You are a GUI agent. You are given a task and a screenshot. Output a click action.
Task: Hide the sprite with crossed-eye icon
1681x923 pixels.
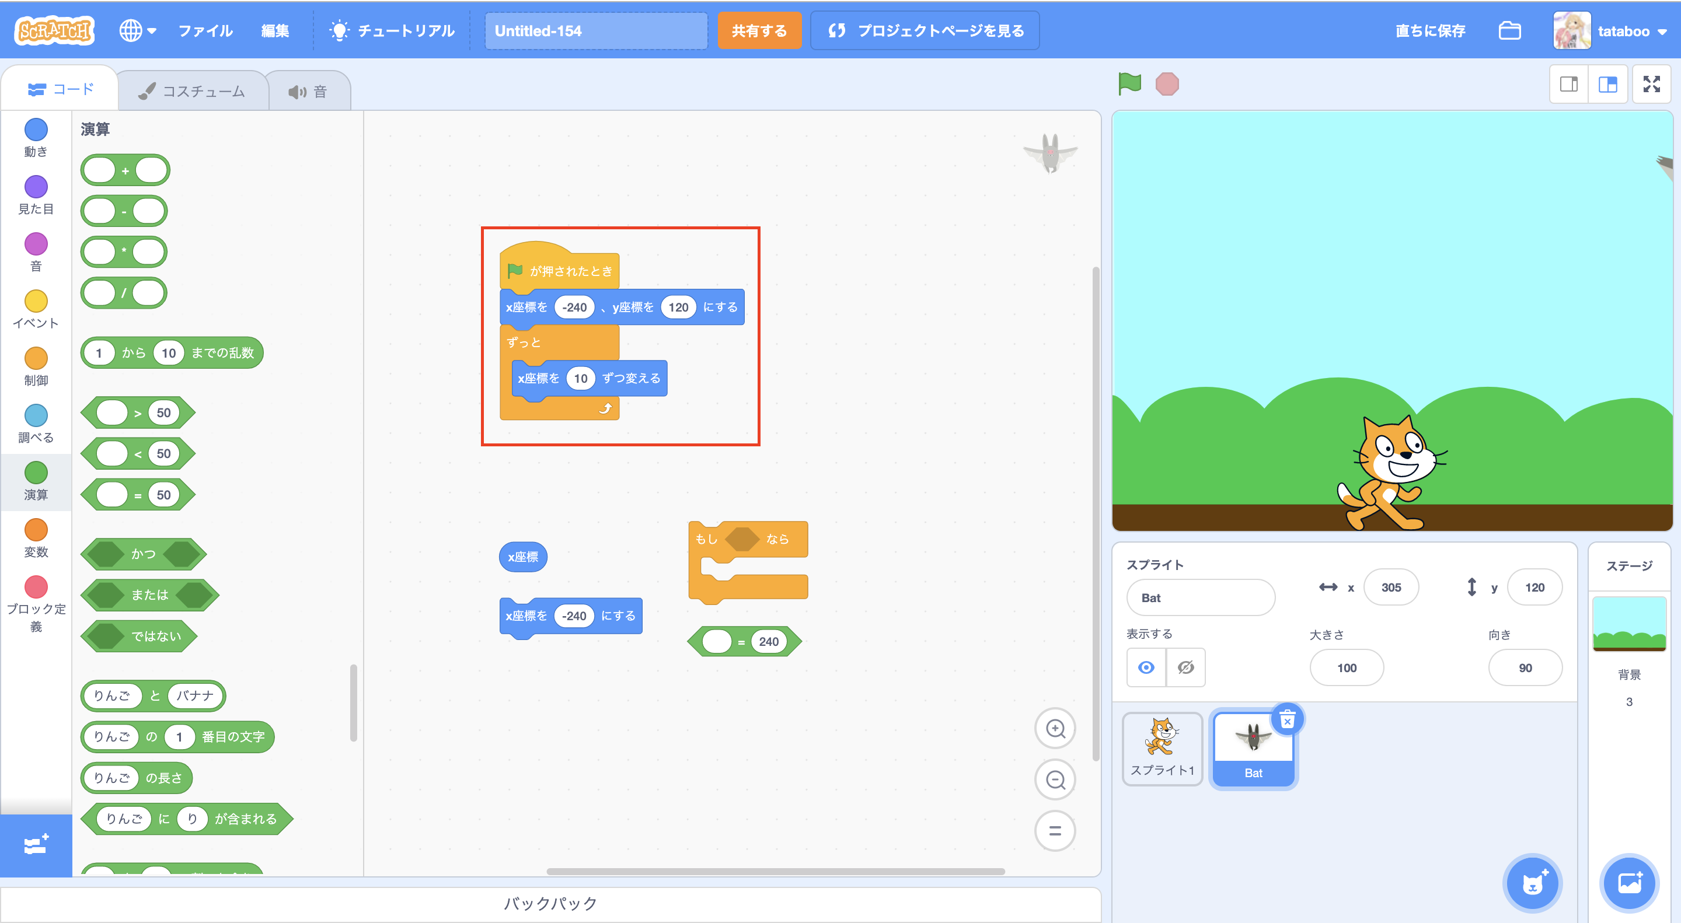coord(1185,667)
